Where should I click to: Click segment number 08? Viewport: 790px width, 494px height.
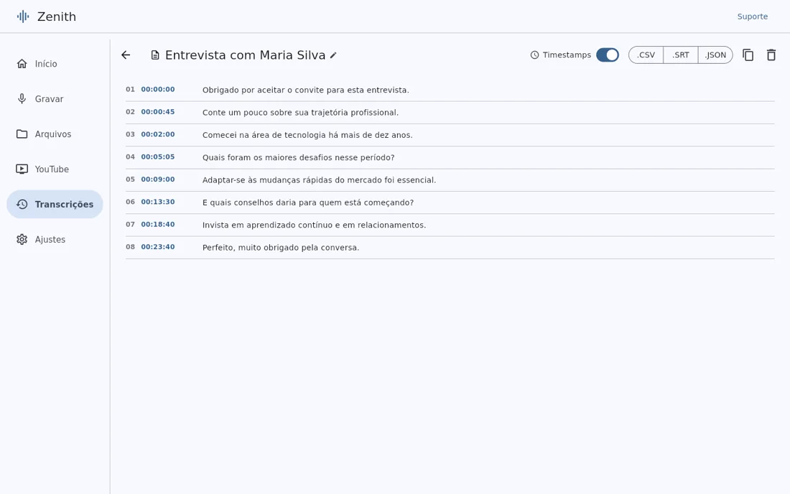click(x=130, y=247)
